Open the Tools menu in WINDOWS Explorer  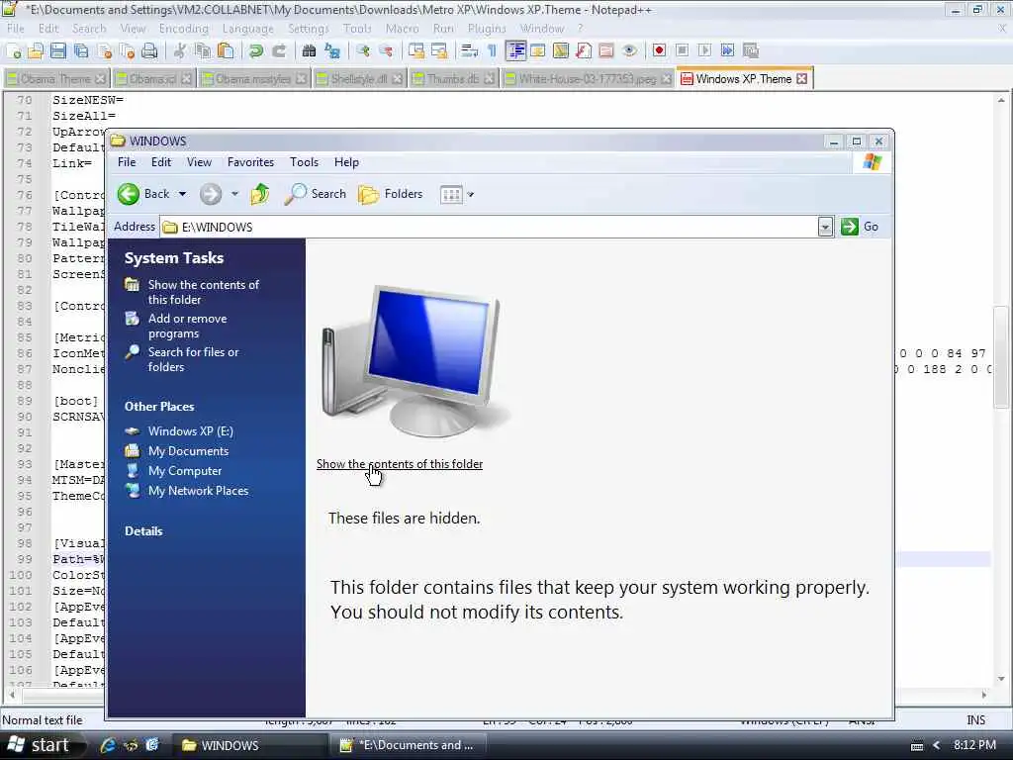304,162
